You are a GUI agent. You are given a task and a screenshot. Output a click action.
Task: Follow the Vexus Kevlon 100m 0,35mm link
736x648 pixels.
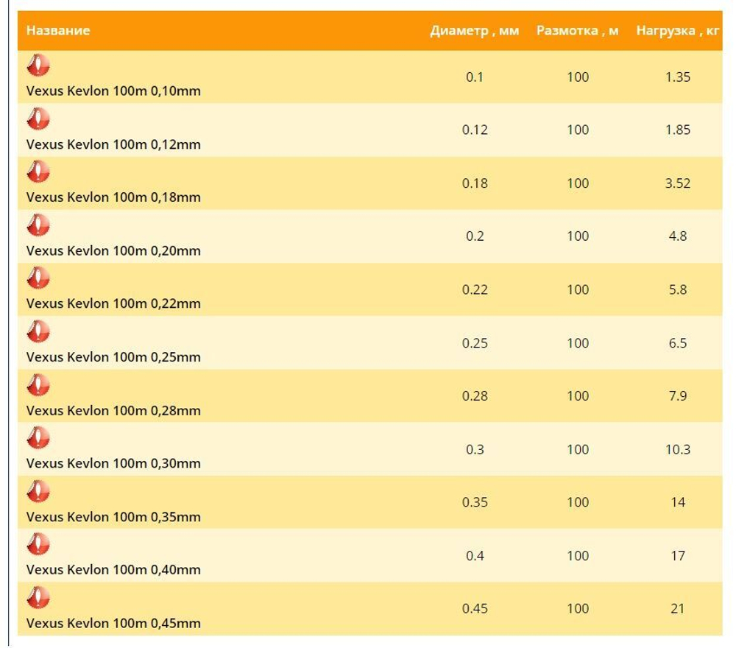(113, 516)
